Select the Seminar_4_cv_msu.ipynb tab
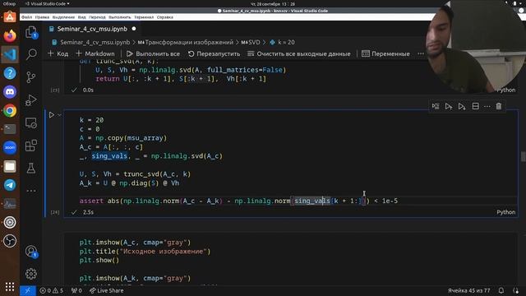 tap(92, 29)
